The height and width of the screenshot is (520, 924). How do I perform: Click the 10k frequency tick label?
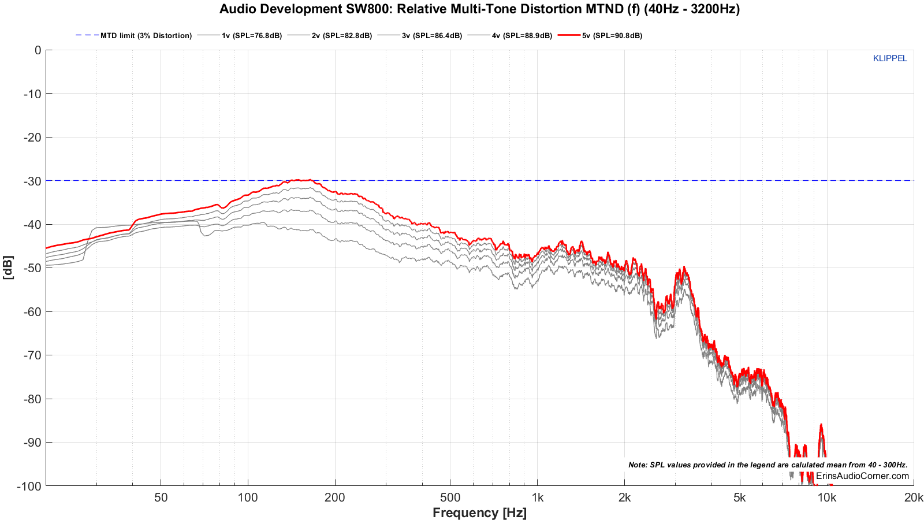(x=827, y=497)
